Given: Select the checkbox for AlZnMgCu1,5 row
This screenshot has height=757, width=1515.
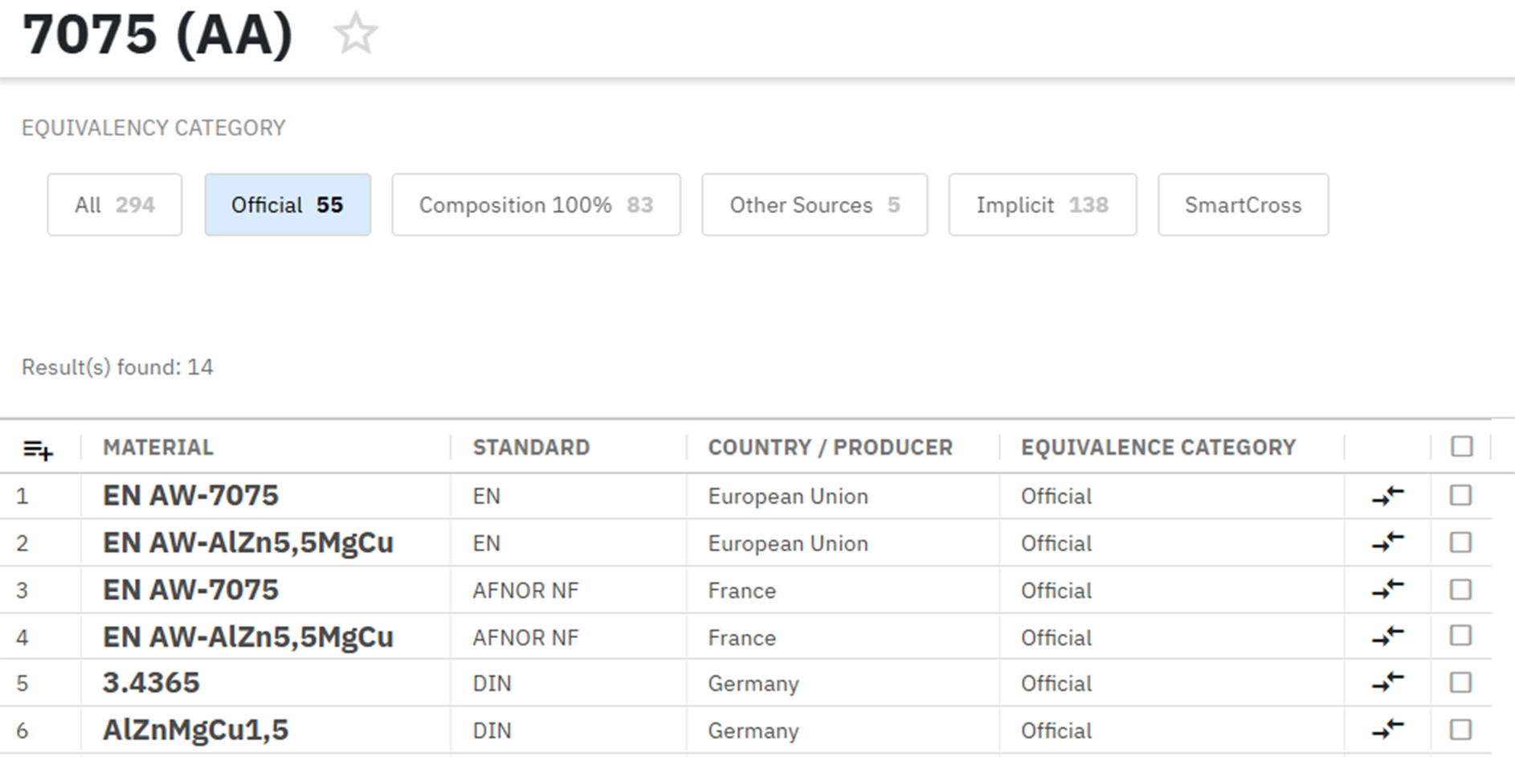Looking at the screenshot, I should click(1460, 729).
